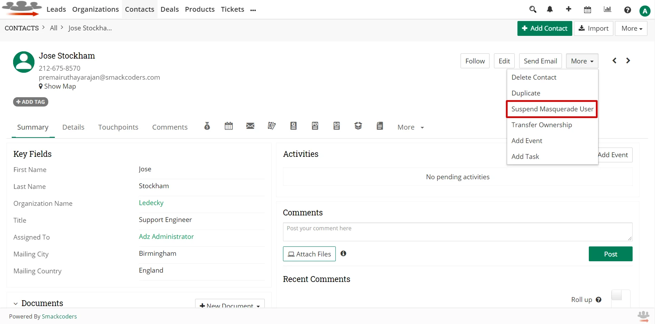655x324 pixels.
Task: Click the notifications bell icon
Action: click(550, 10)
